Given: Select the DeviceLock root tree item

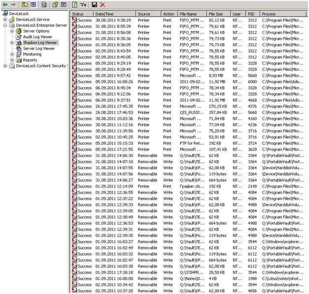Looking at the screenshot, I should [x=19, y=14].
